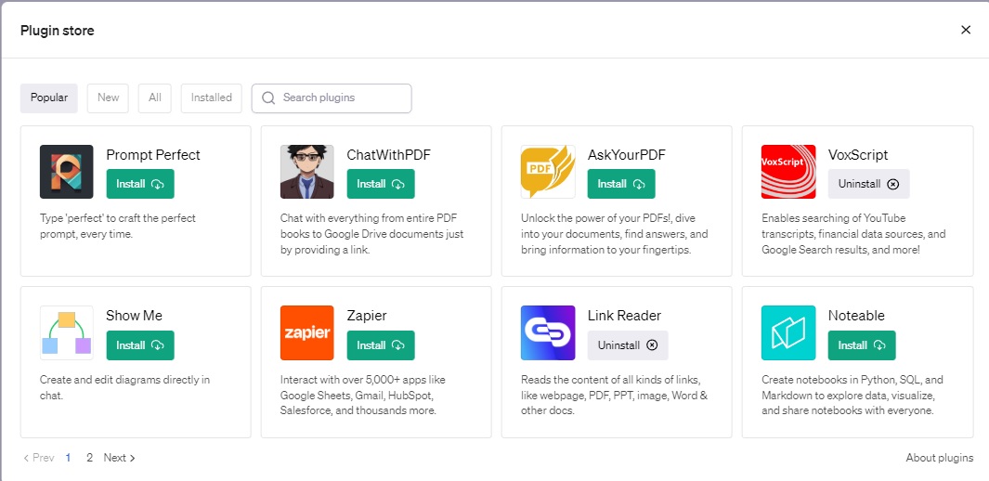The height and width of the screenshot is (481, 989).
Task: Click the 'Create notebooks in Python, SQL' description
Action: pyautogui.click(x=852, y=396)
